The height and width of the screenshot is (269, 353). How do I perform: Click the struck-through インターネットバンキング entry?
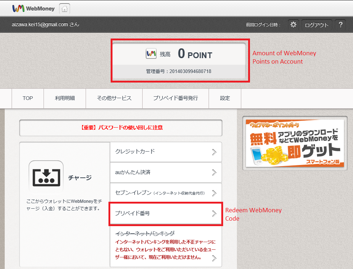tap(145, 233)
